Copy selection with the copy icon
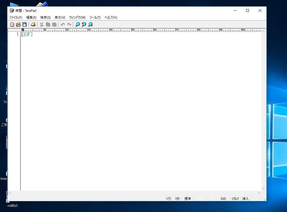The height and width of the screenshot is (212, 287). (x=48, y=24)
